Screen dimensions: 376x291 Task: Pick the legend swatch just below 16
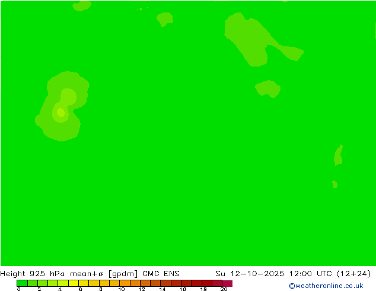coord(176,283)
